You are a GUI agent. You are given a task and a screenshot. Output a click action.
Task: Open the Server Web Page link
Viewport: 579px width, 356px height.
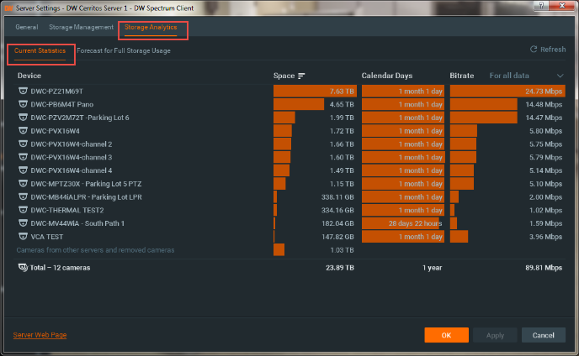point(40,335)
